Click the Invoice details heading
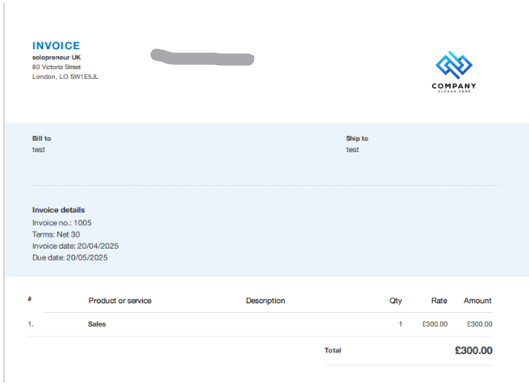Image resolution: width=529 pixels, height=391 pixels. click(x=58, y=210)
